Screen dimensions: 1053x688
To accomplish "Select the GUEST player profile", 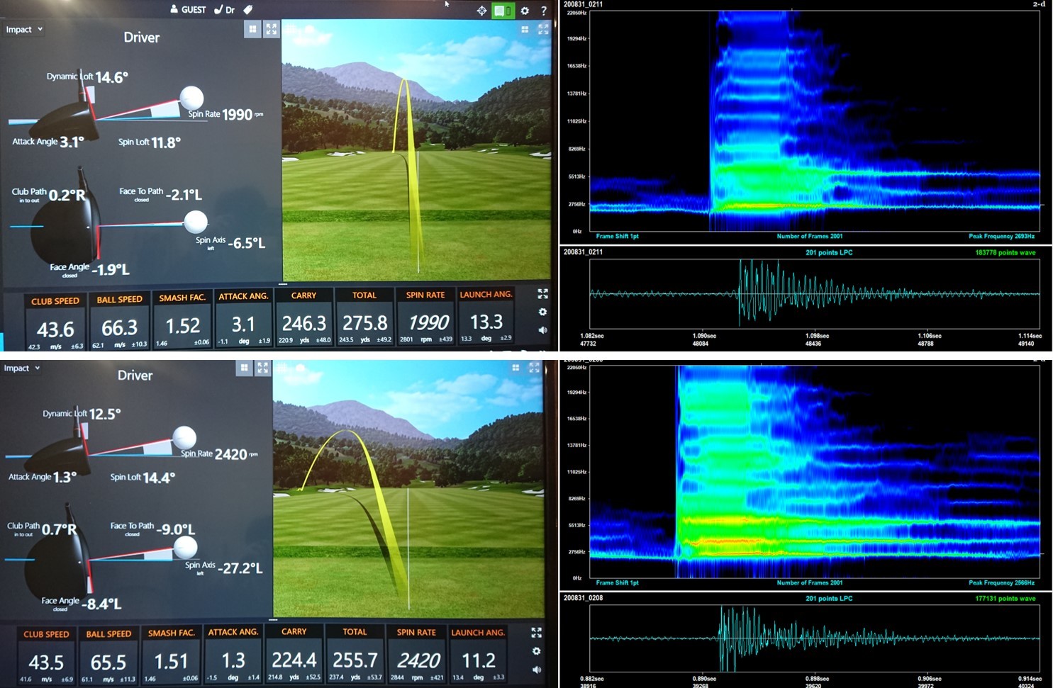I will 188,10.
